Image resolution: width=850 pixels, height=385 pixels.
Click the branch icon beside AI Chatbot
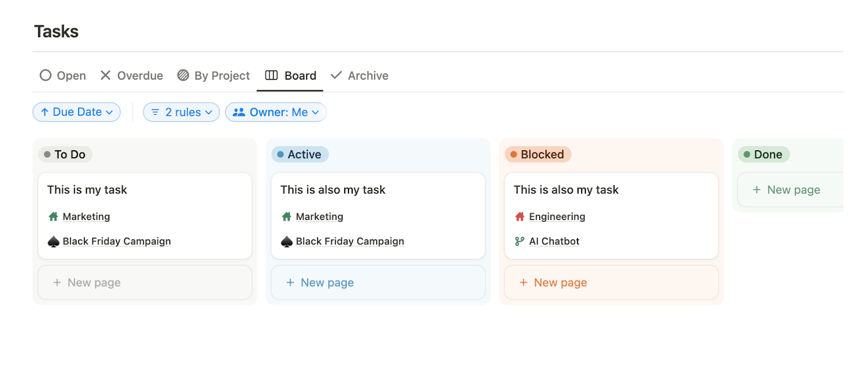click(x=520, y=242)
